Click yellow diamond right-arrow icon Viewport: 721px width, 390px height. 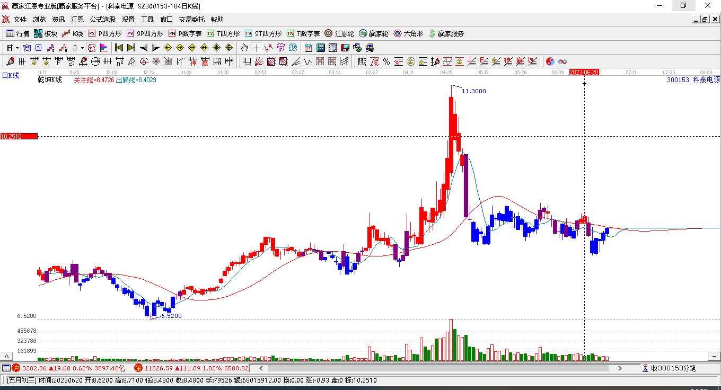180,48
